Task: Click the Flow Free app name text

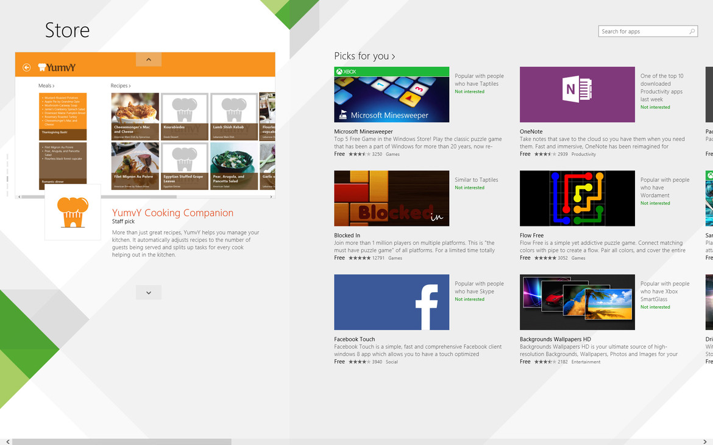Action: tap(531, 235)
